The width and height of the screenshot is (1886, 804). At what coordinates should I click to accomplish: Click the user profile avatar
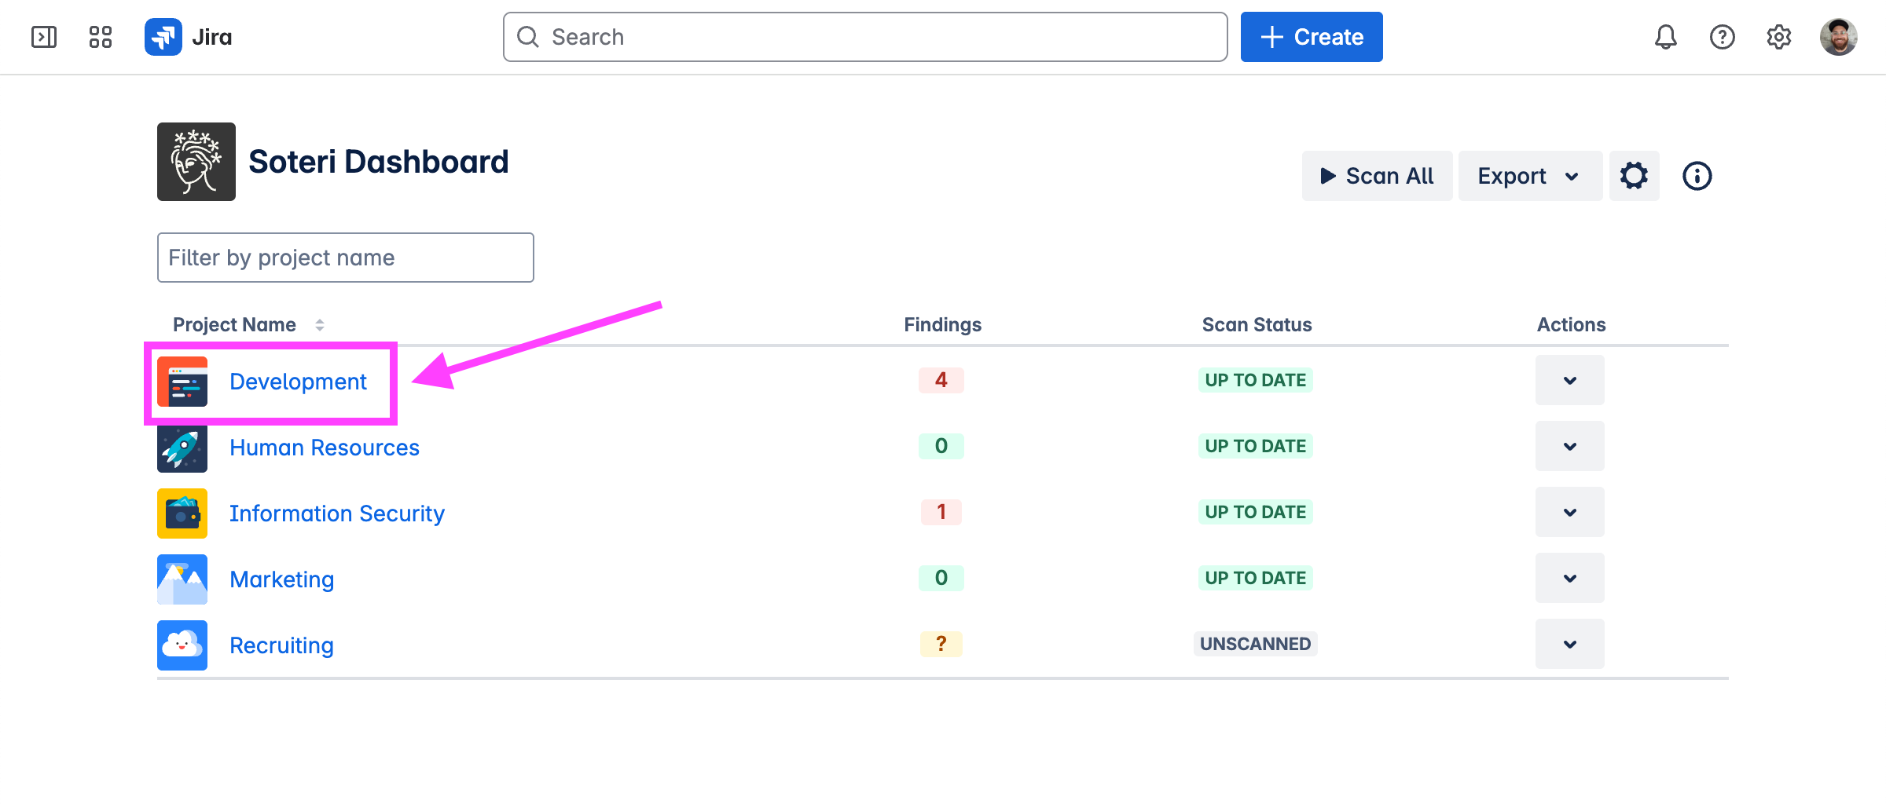pos(1838,37)
